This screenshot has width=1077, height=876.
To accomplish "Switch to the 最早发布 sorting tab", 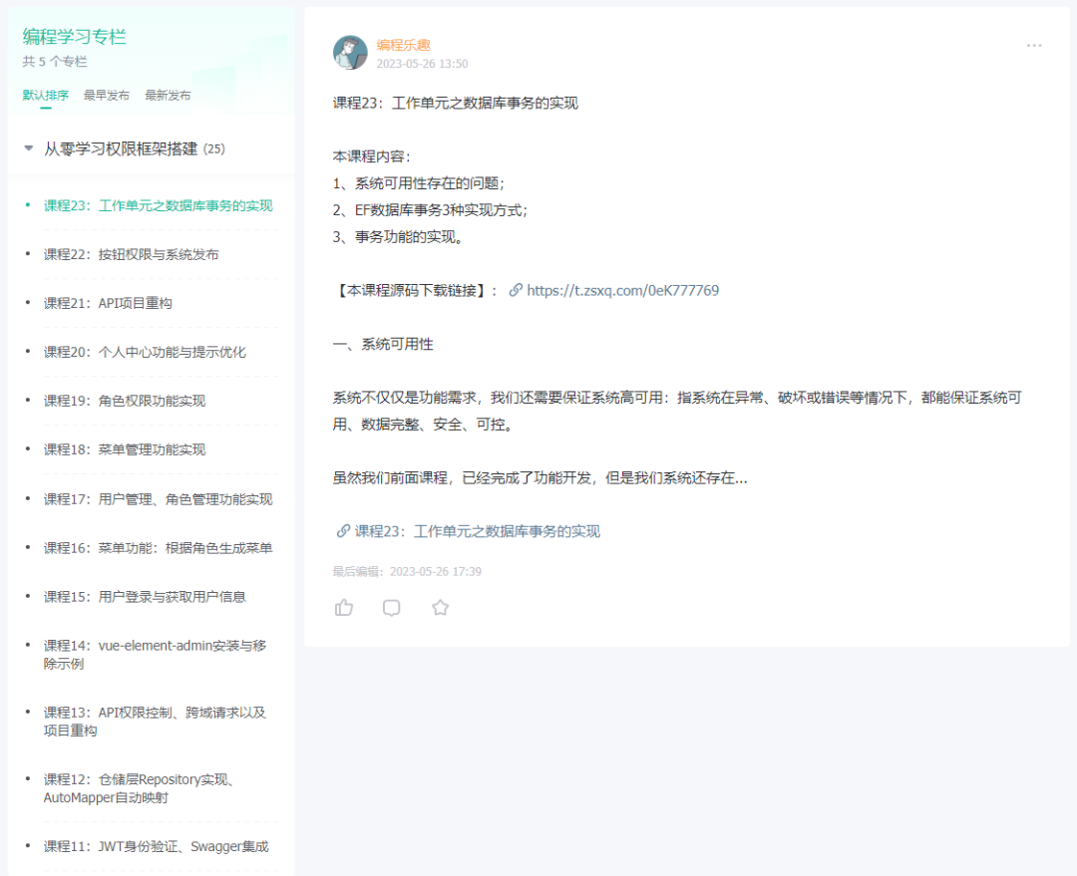I will tap(105, 95).
